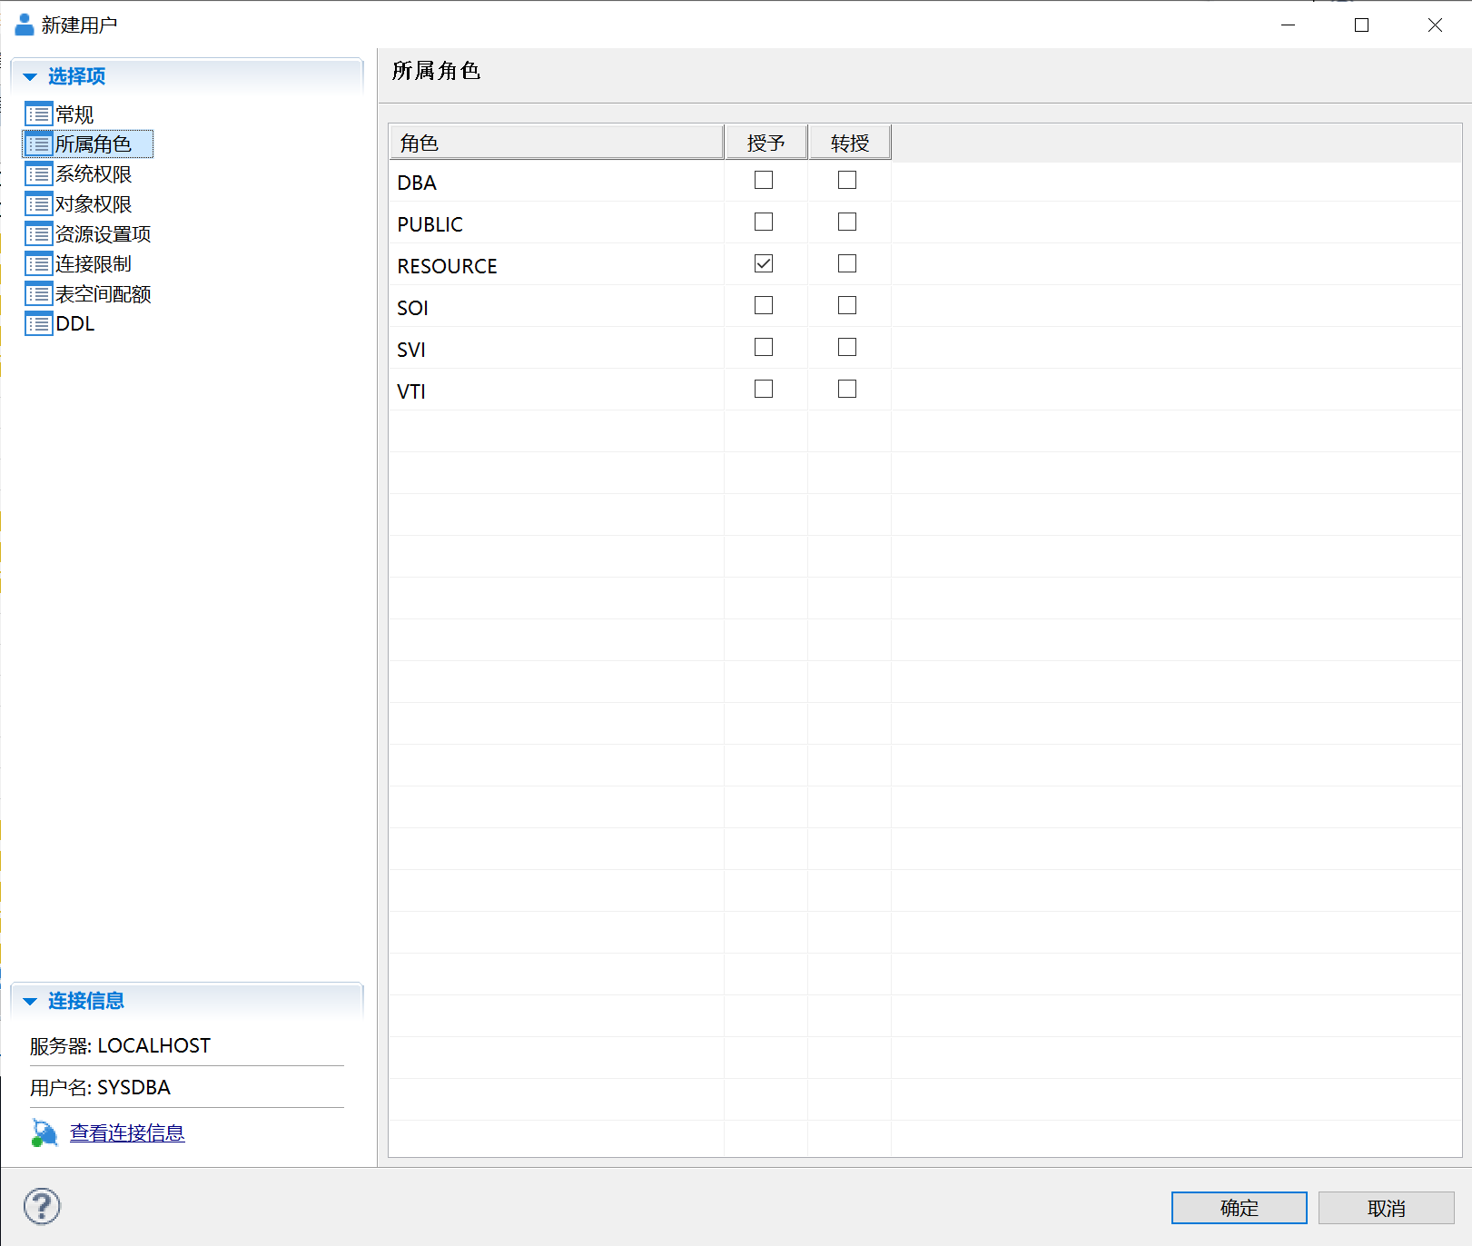1472x1246 pixels.
Task: Open the 常规 page
Action: point(74,114)
